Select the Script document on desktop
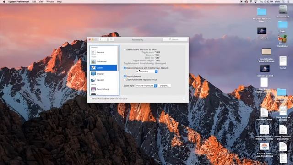 coord(283,61)
